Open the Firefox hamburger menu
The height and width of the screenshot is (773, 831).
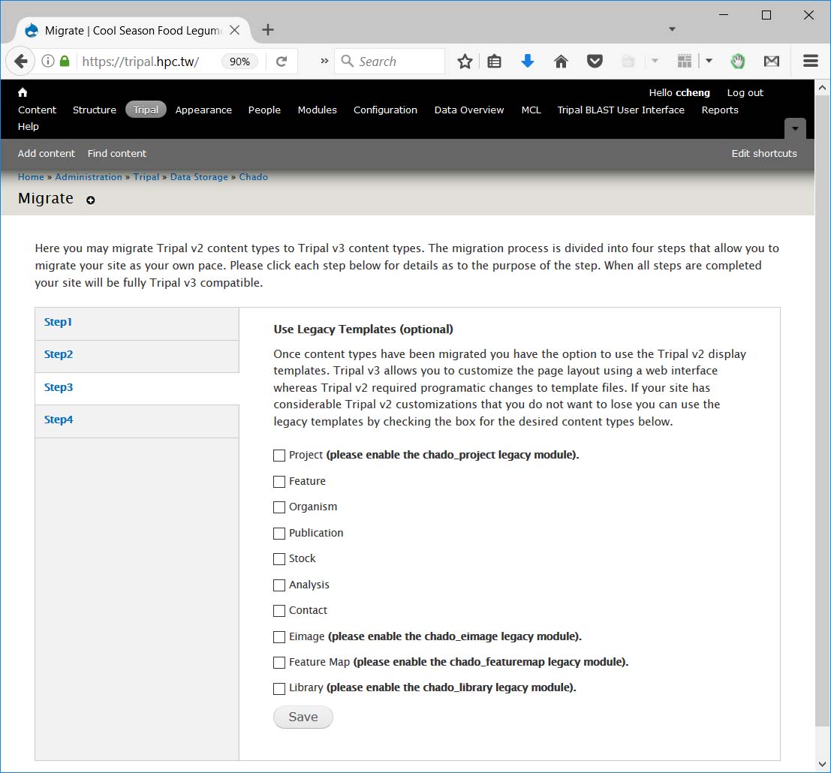pyautogui.click(x=810, y=62)
